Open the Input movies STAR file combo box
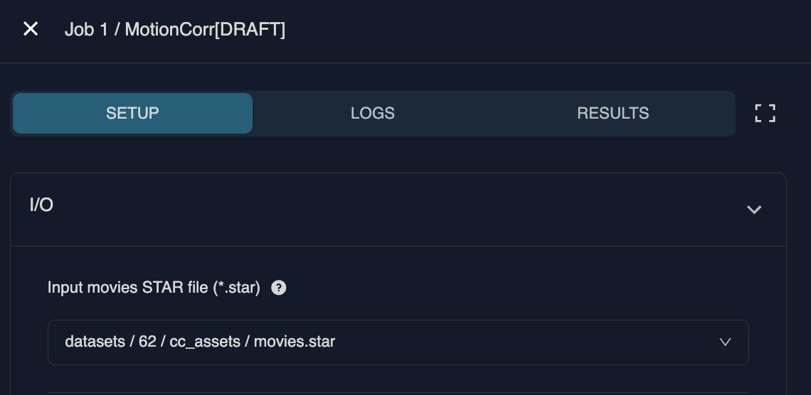The height and width of the screenshot is (395, 811). pos(398,342)
